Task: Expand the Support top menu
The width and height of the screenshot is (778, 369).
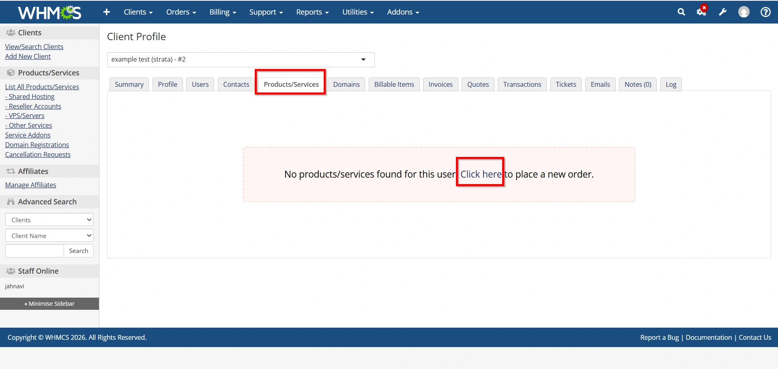Action: [x=266, y=12]
